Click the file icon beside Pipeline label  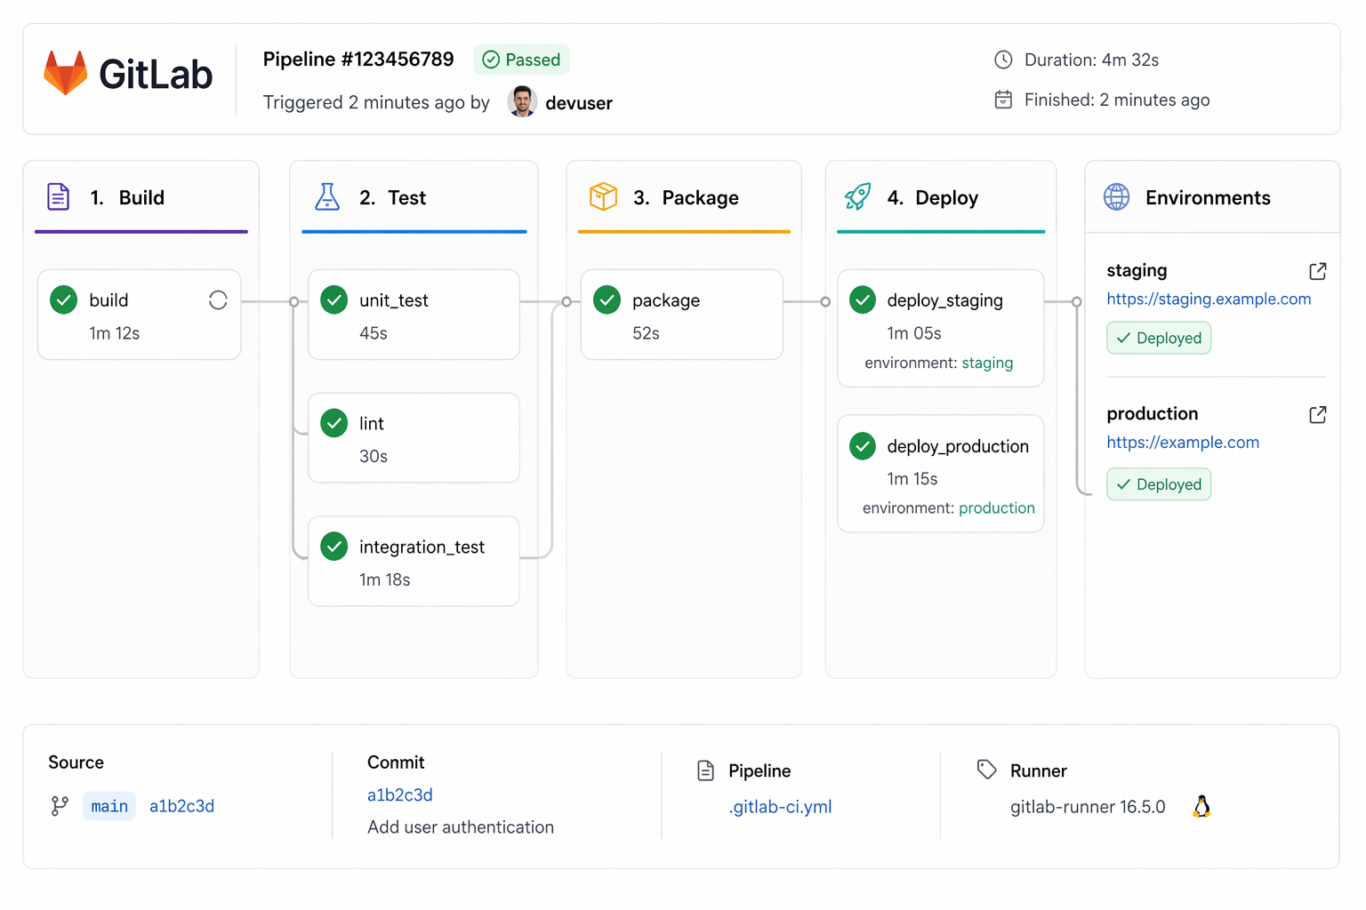click(706, 770)
